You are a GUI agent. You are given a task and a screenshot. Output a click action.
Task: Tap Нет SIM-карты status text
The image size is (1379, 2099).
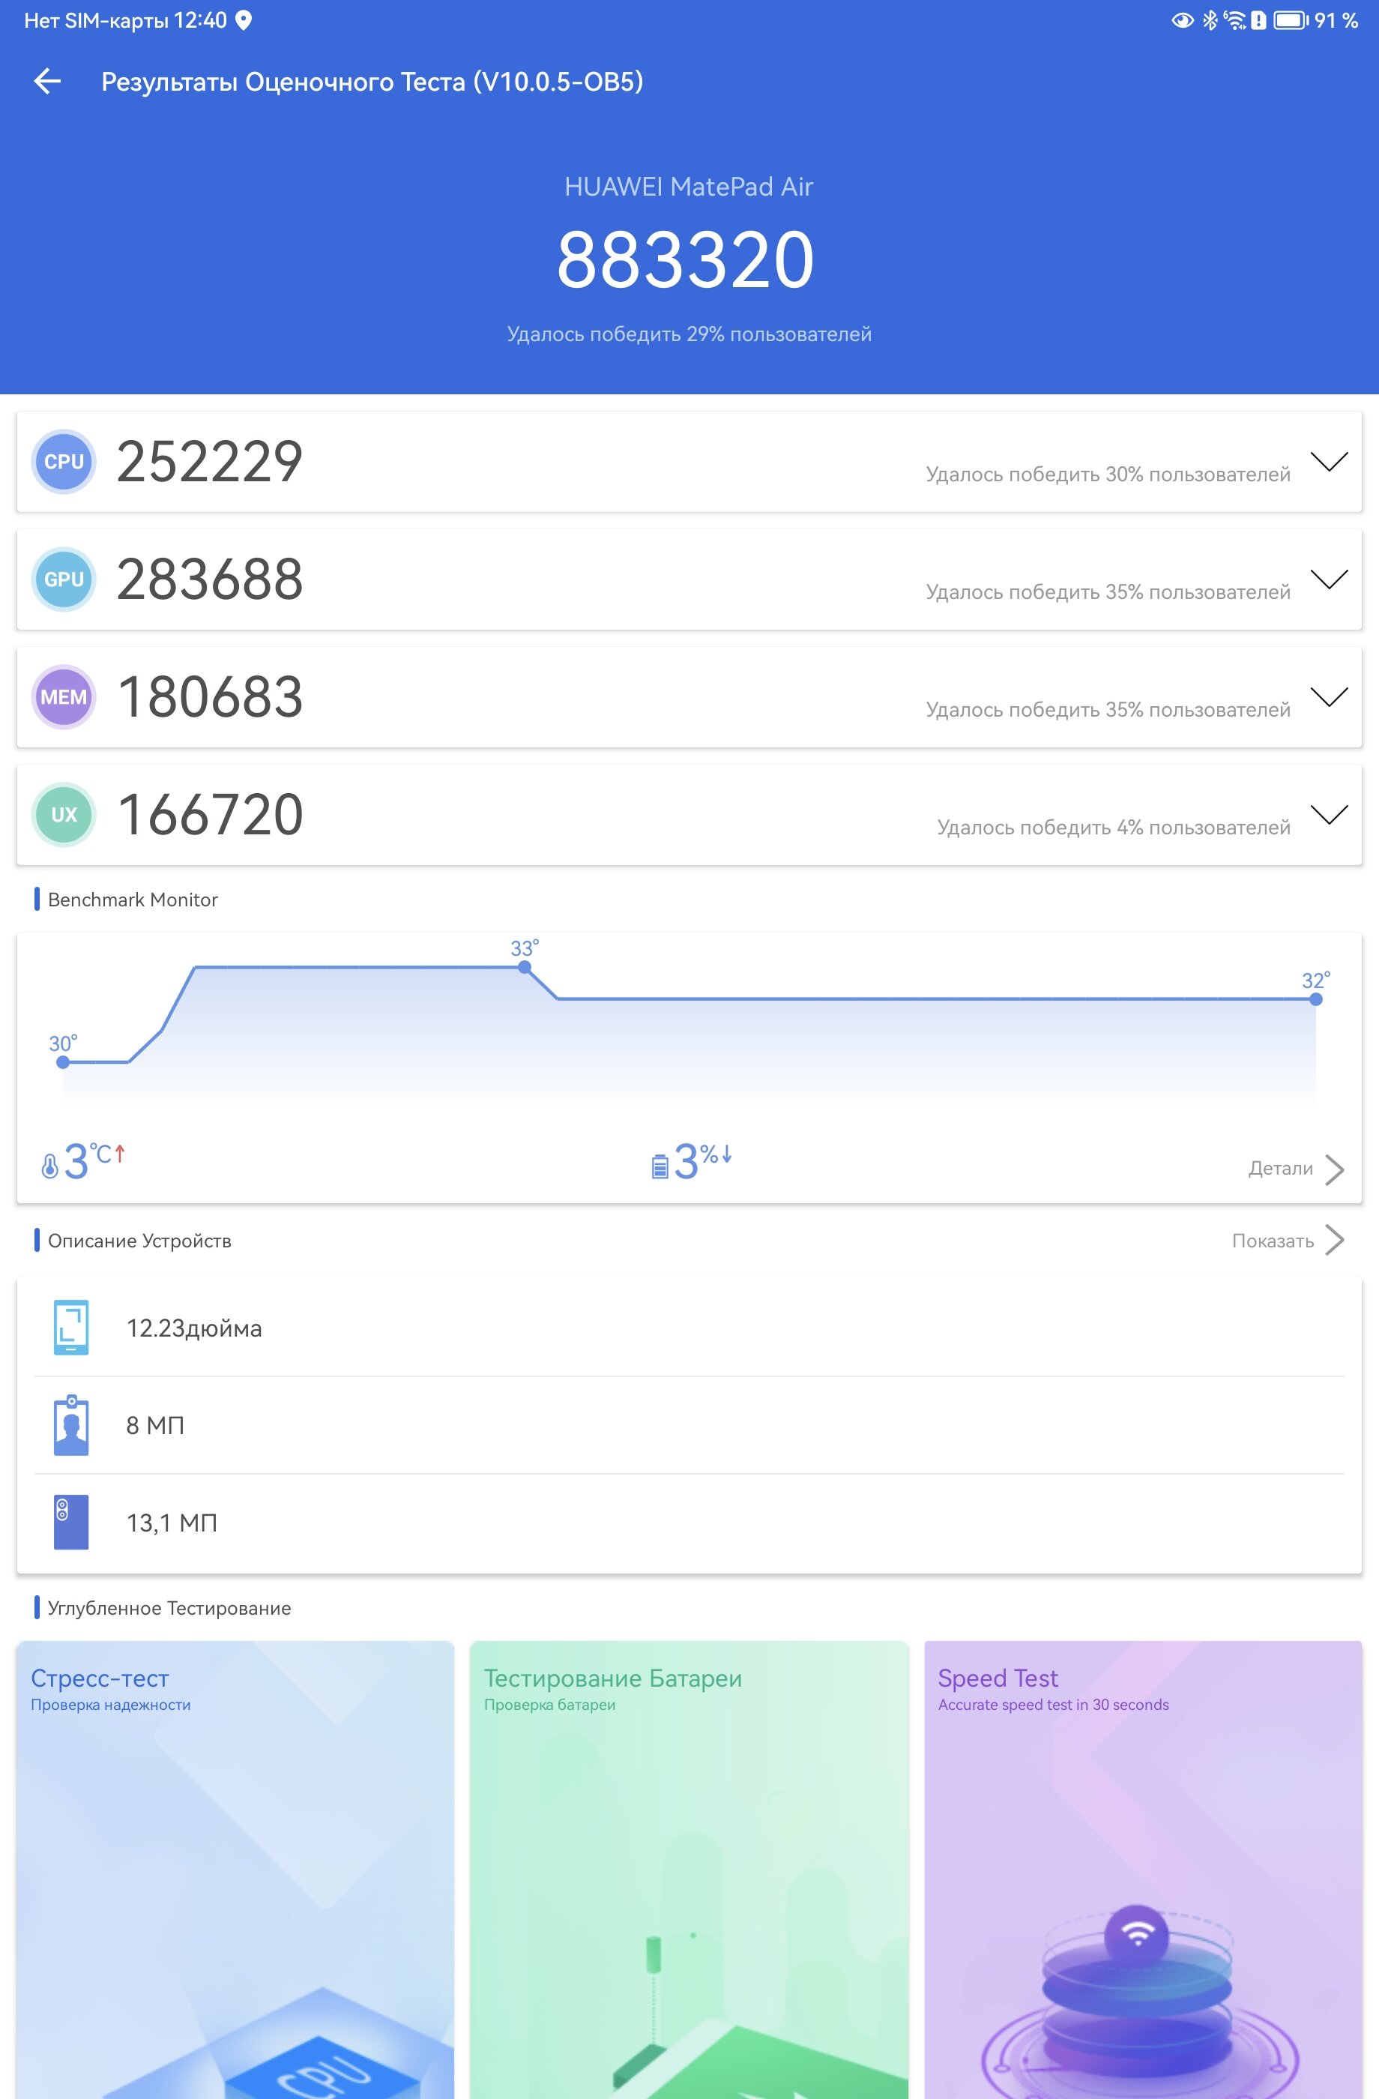pos(96,20)
